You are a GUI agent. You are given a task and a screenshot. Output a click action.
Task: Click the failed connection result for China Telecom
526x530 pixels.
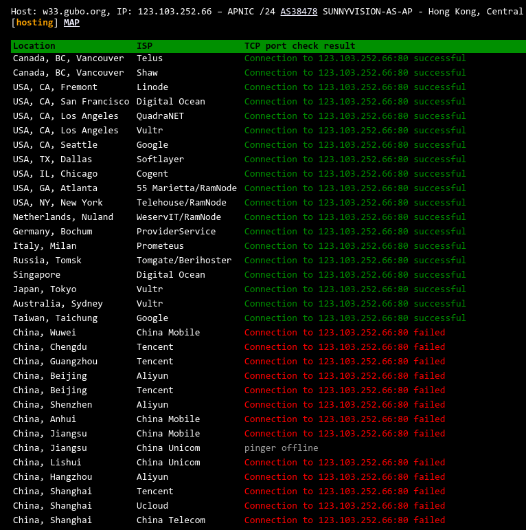(x=345, y=520)
